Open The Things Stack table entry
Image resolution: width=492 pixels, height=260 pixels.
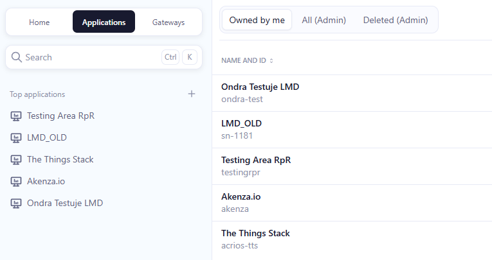pos(255,233)
